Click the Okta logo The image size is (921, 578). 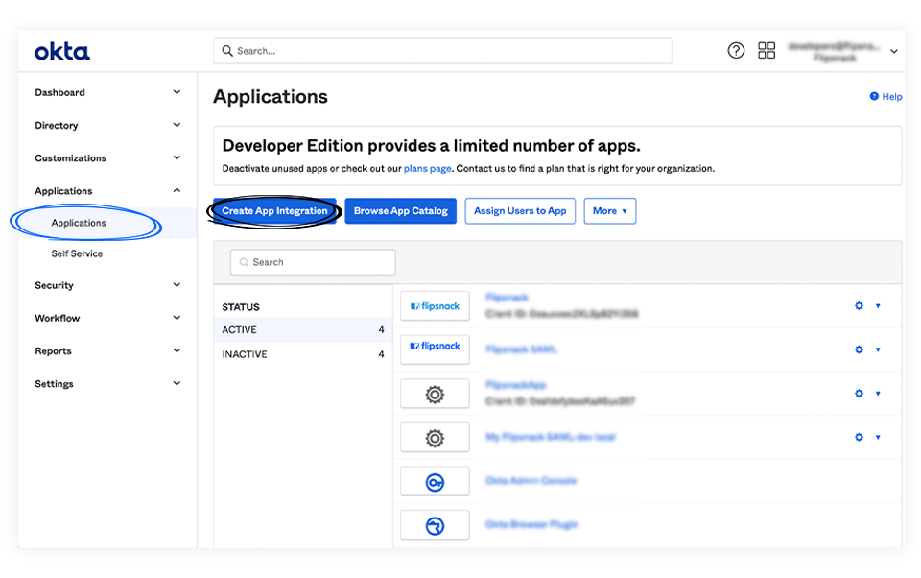coord(62,52)
